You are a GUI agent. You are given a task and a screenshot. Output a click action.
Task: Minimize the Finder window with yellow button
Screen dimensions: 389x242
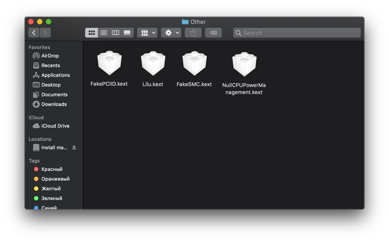point(40,22)
